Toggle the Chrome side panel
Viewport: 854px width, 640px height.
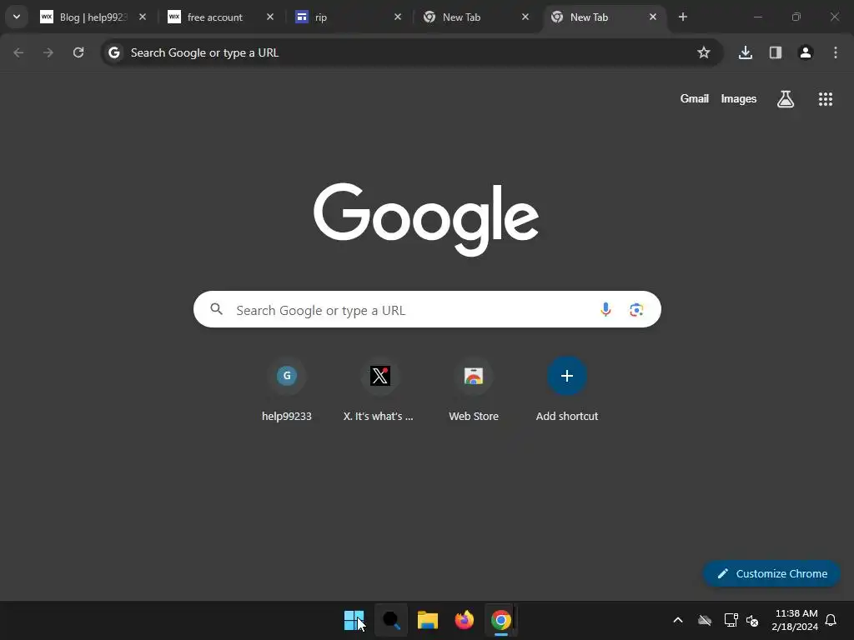click(775, 52)
